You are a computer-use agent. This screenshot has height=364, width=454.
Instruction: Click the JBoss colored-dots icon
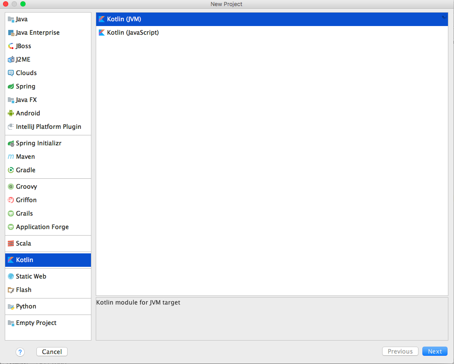pyautogui.click(x=11, y=46)
